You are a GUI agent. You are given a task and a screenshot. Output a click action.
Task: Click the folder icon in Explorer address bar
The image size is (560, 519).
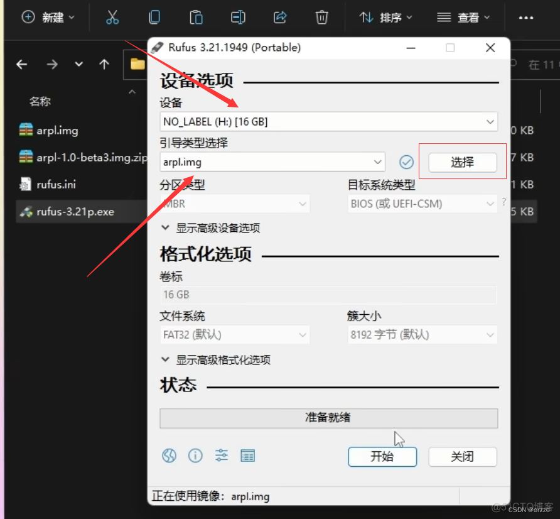137,64
